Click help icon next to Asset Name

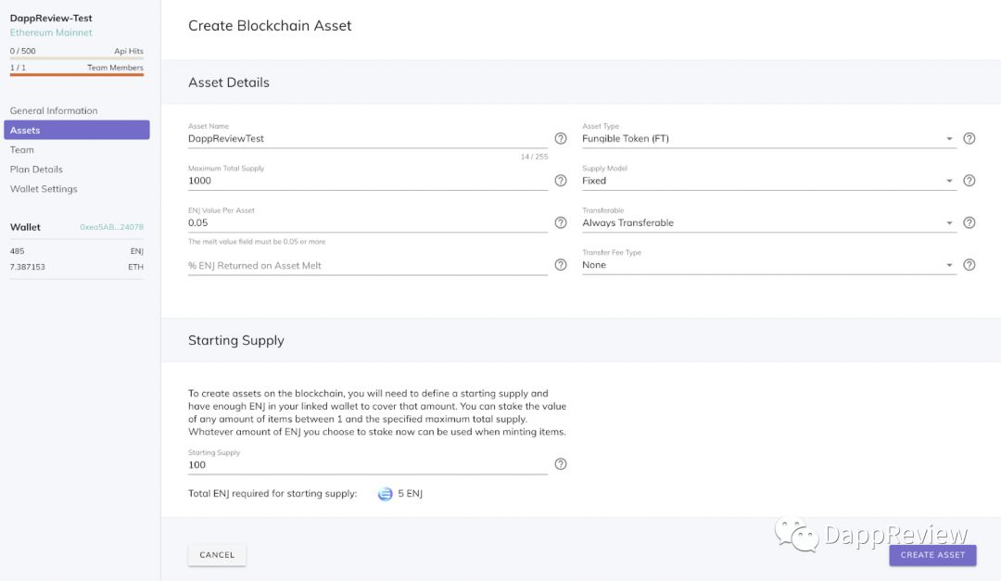click(561, 138)
